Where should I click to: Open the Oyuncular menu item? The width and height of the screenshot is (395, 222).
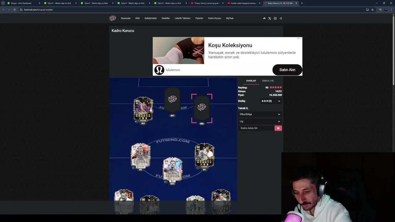126,18
